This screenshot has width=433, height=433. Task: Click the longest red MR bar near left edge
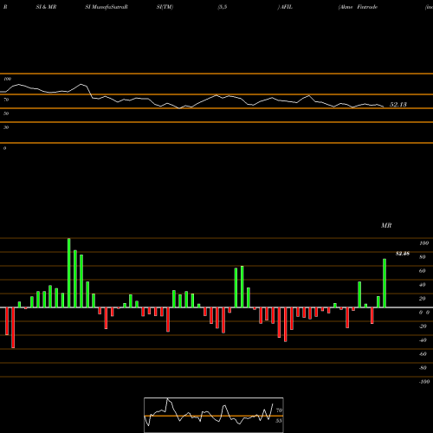click(13, 327)
